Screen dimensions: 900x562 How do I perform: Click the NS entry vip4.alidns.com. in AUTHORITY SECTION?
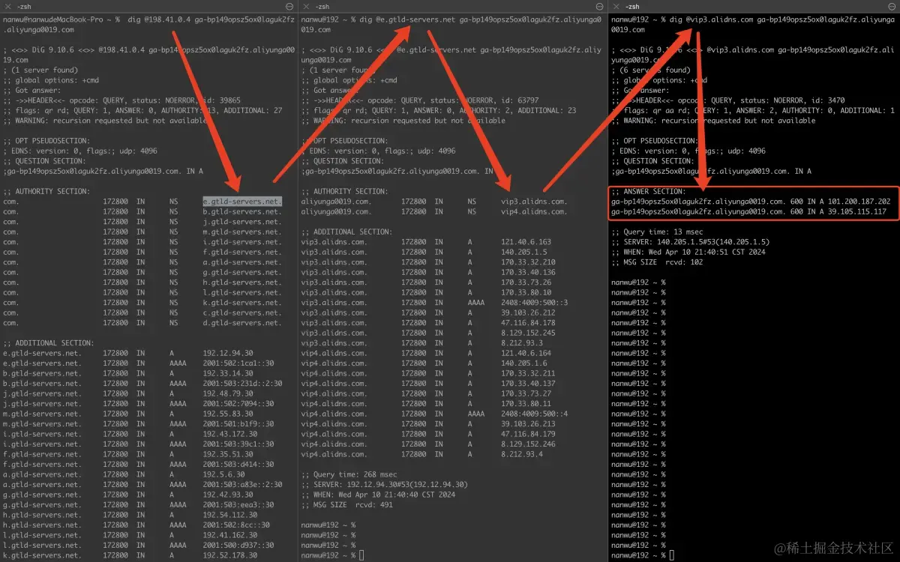[x=535, y=211]
